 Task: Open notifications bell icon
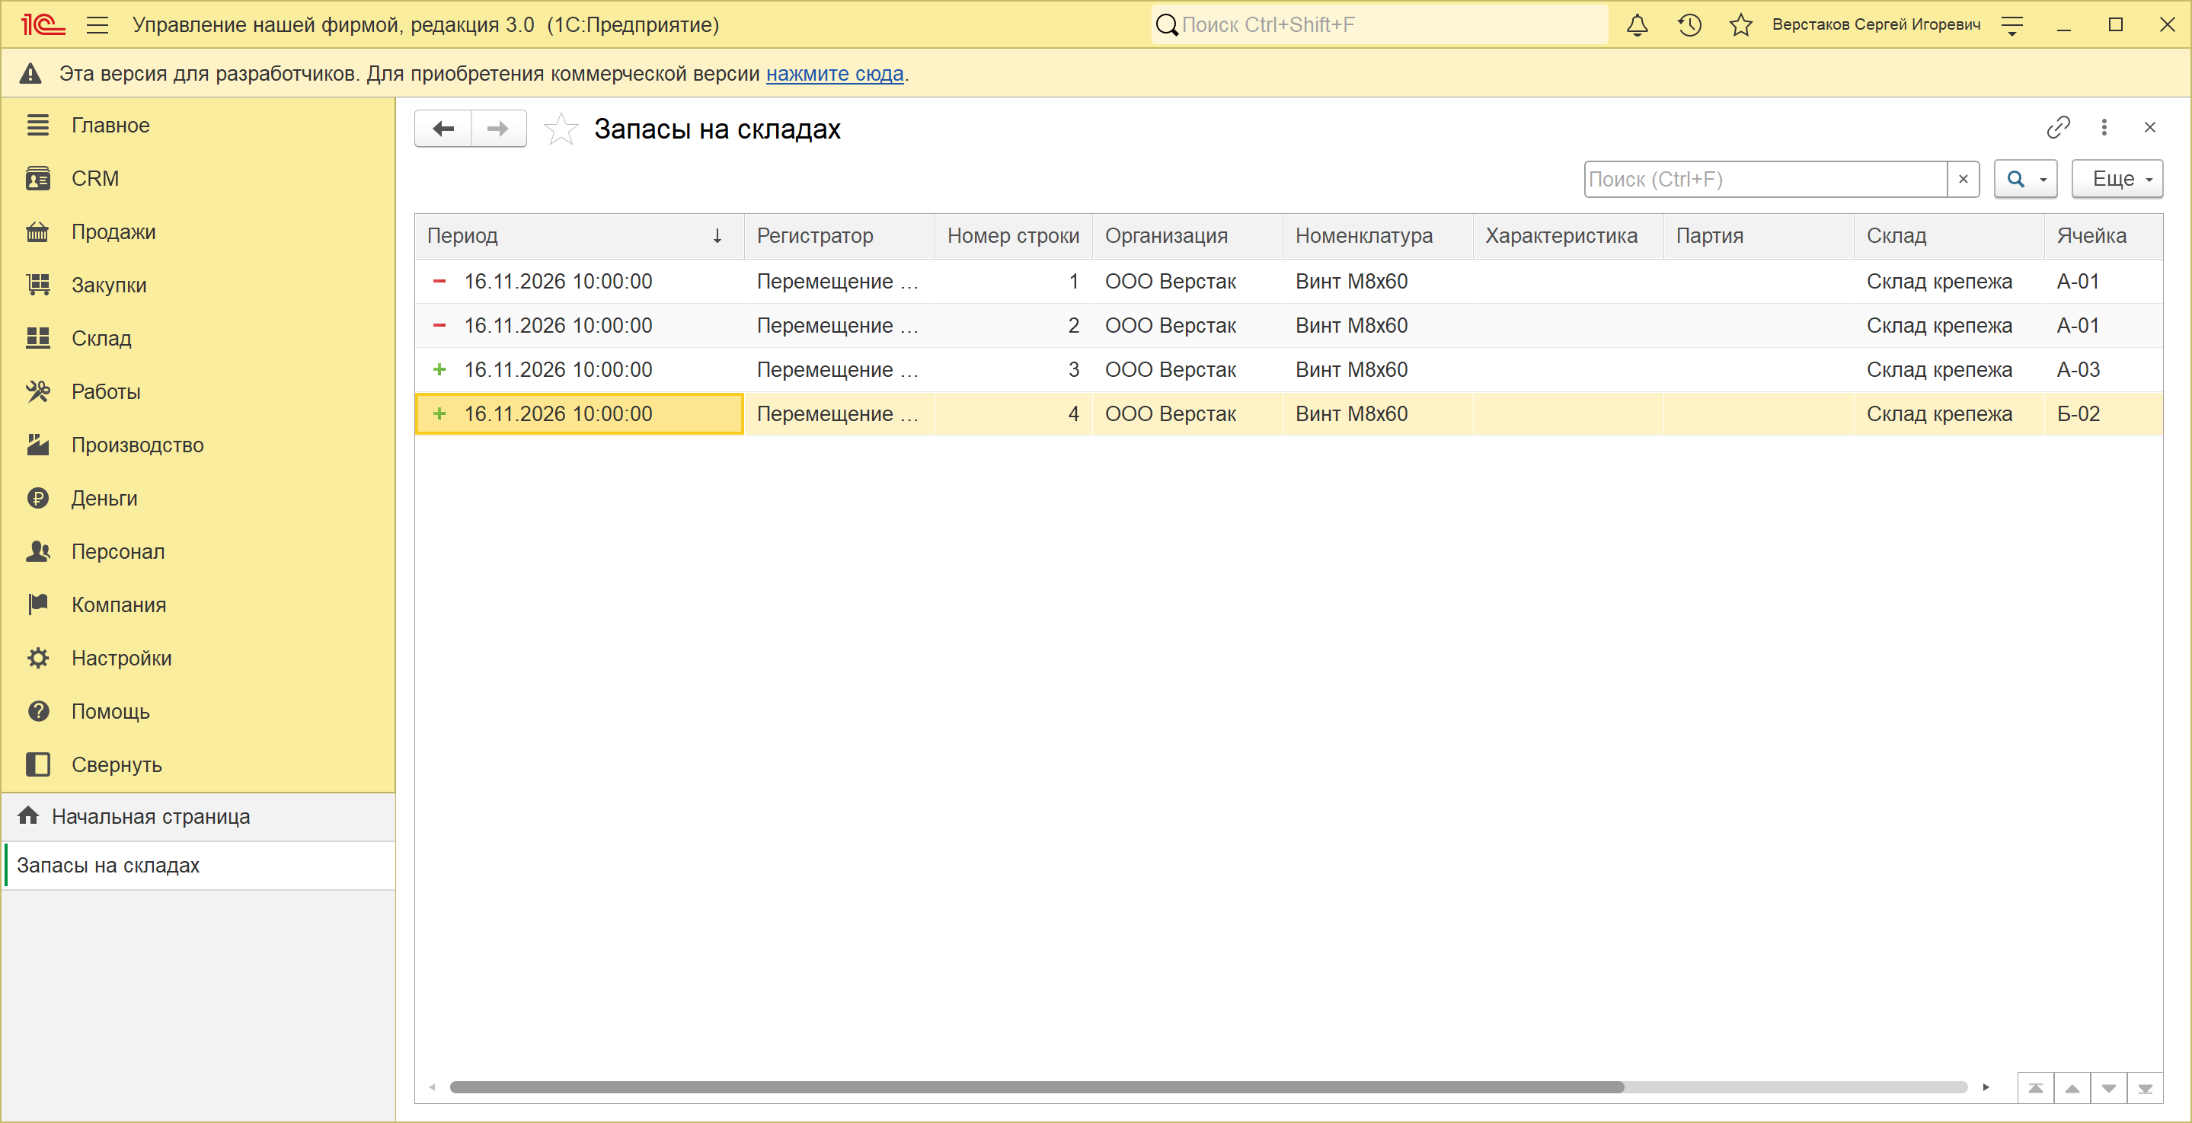tap(1638, 24)
